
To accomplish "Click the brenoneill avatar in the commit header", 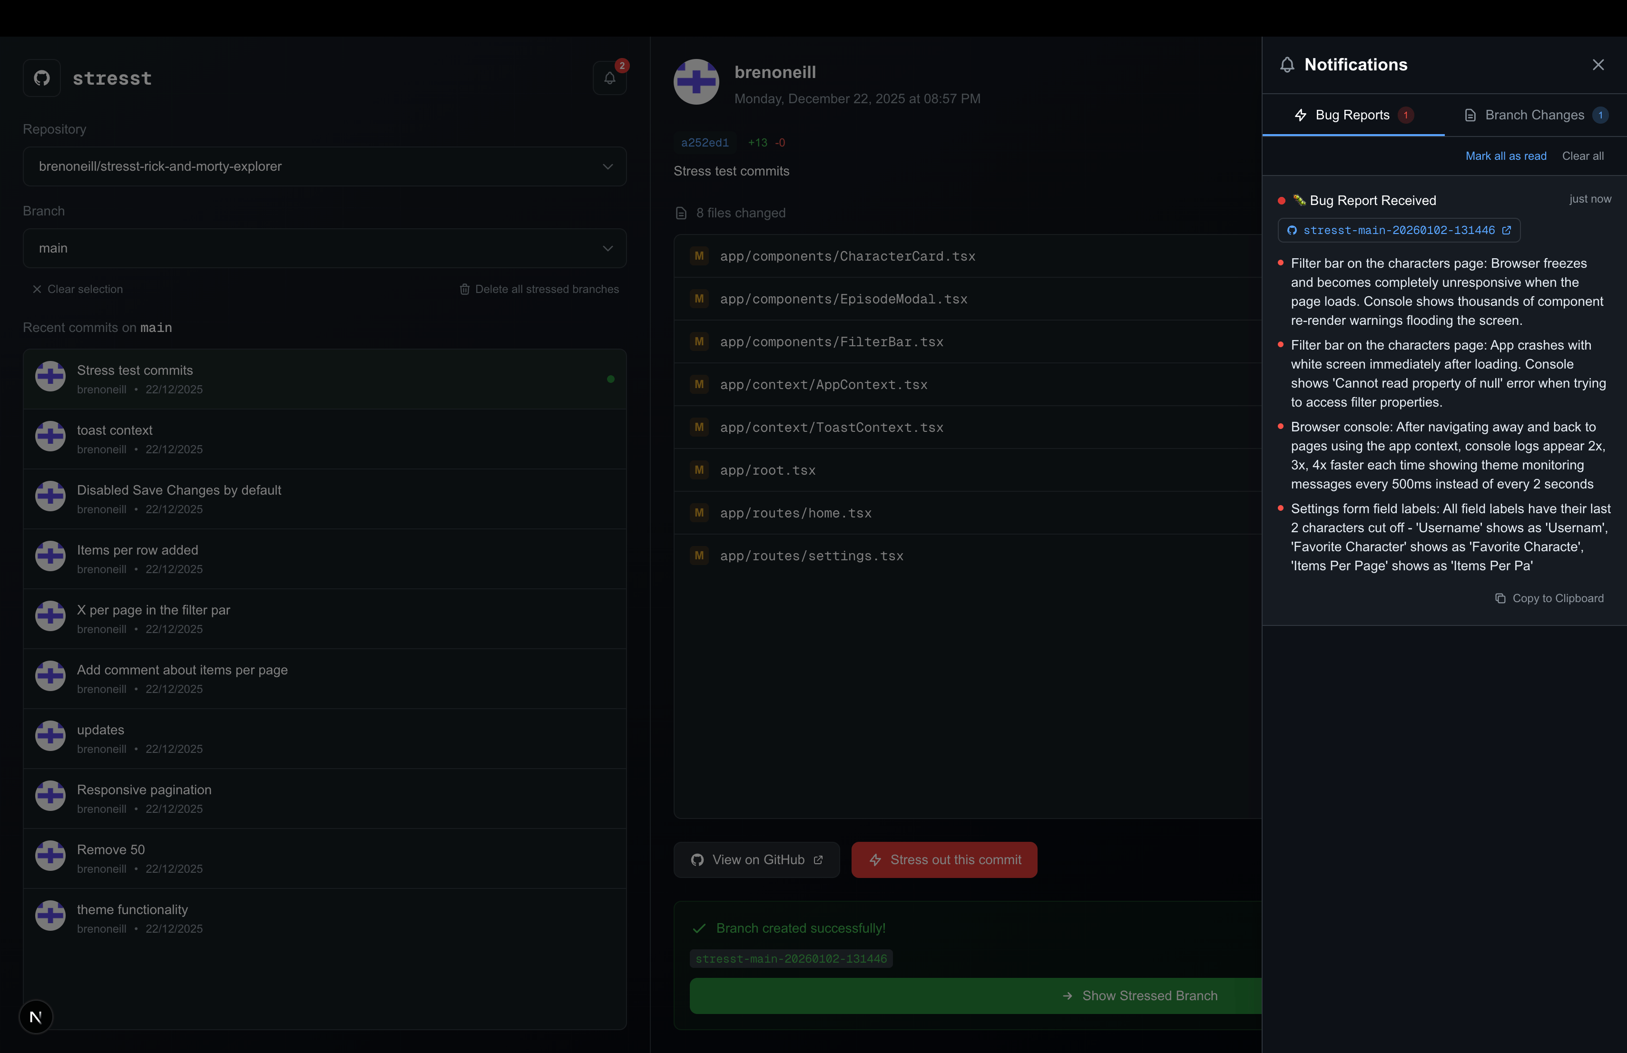I will point(696,82).
